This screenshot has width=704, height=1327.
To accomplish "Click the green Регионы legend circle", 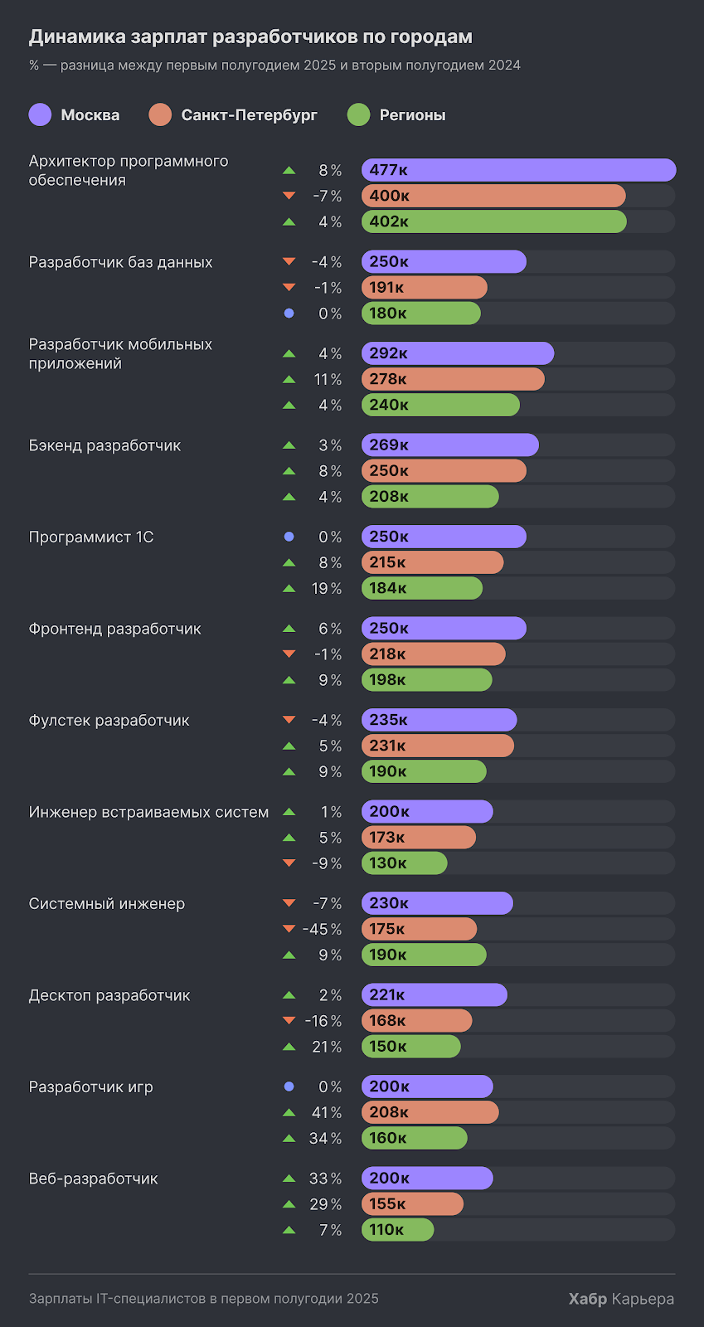I will [358, 115].
